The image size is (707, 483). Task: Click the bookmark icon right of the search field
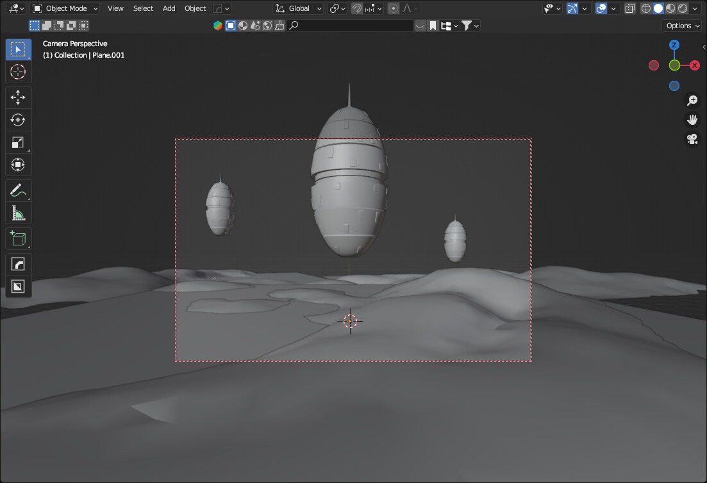(x=433, y=26)
